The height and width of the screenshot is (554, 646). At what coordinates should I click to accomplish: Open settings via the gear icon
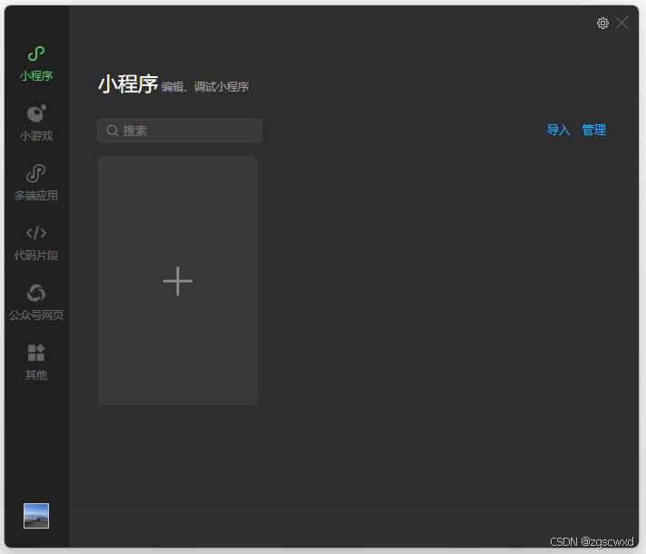pyautogui.click(x=602, y=23)
